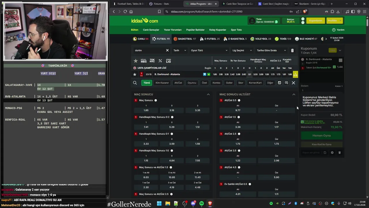Reload the browser page
Screen dimensions: 369x208
(x=125, y=12)
